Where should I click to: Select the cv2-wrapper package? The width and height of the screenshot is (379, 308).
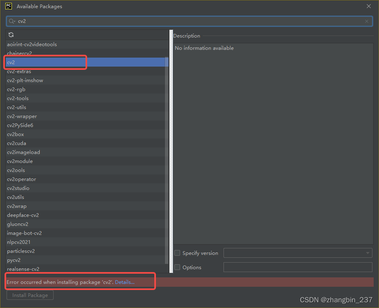tap(87, 116)
